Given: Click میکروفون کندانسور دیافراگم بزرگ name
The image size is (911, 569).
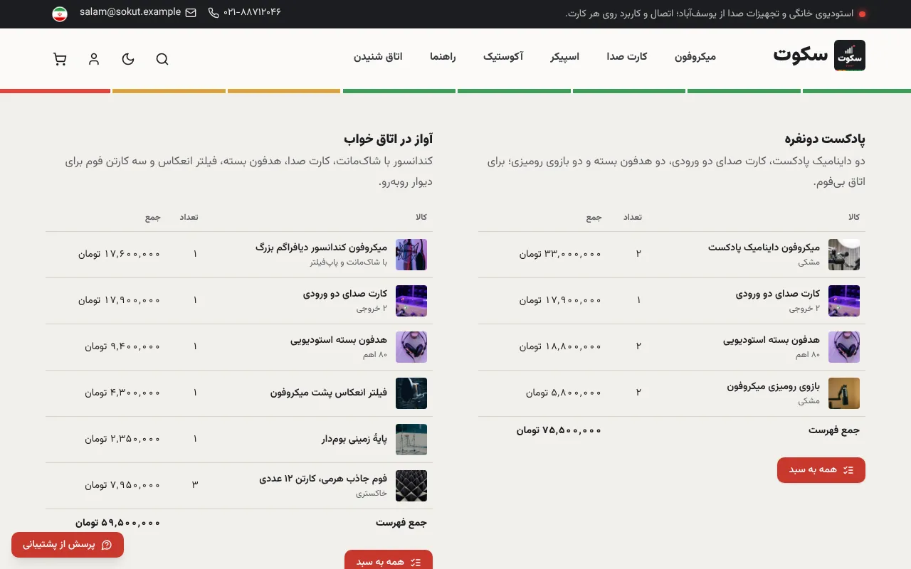Looking at the screenshot, I should point(321,248).
